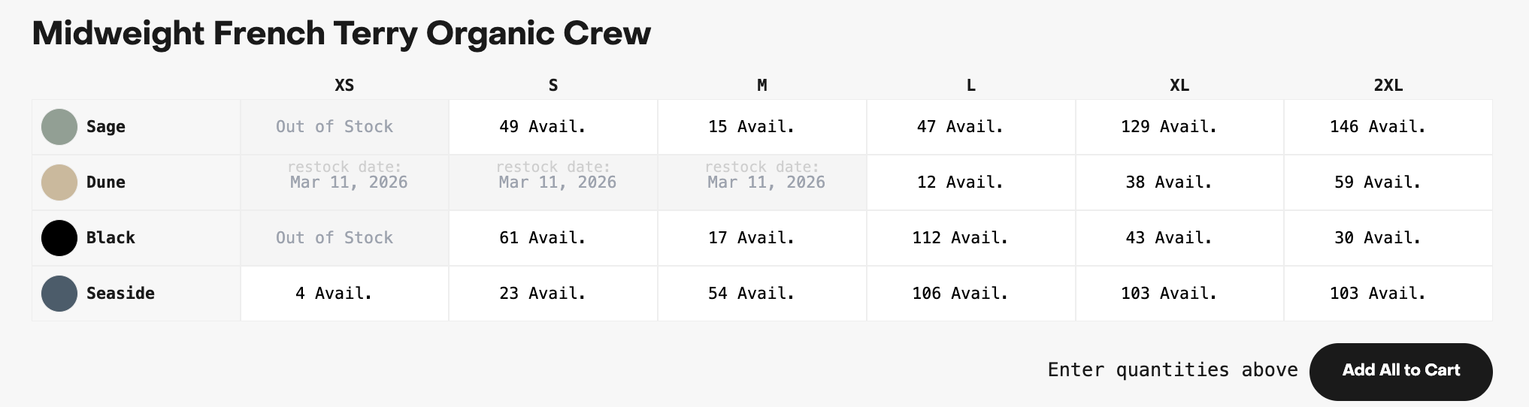This screenshot has width=1529, height=407.
Task: Select the Black L cell with 112 available
Action: click(x=971, y=238)
